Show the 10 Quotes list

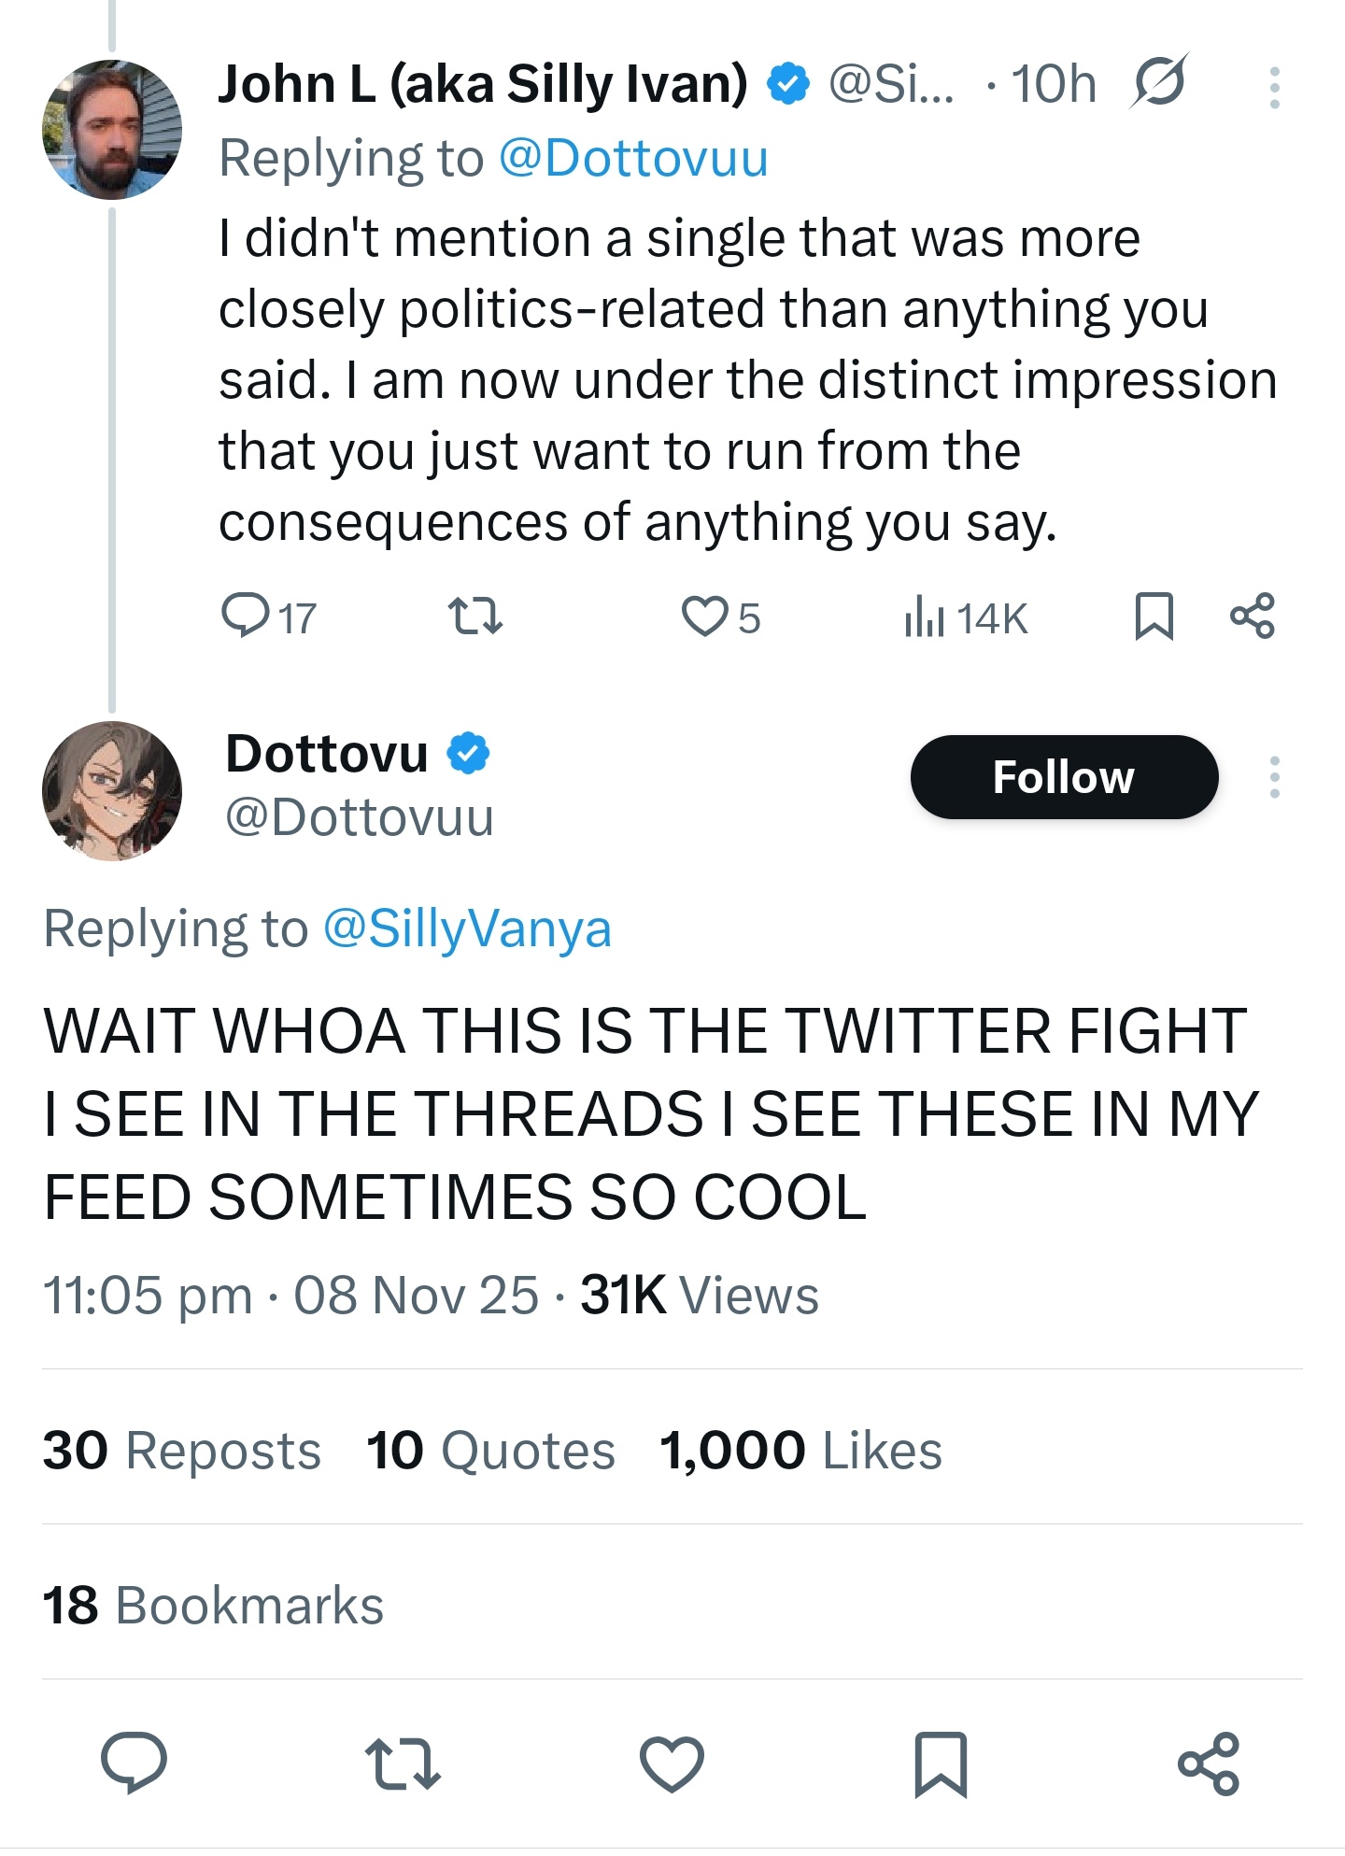(490, 1451)
